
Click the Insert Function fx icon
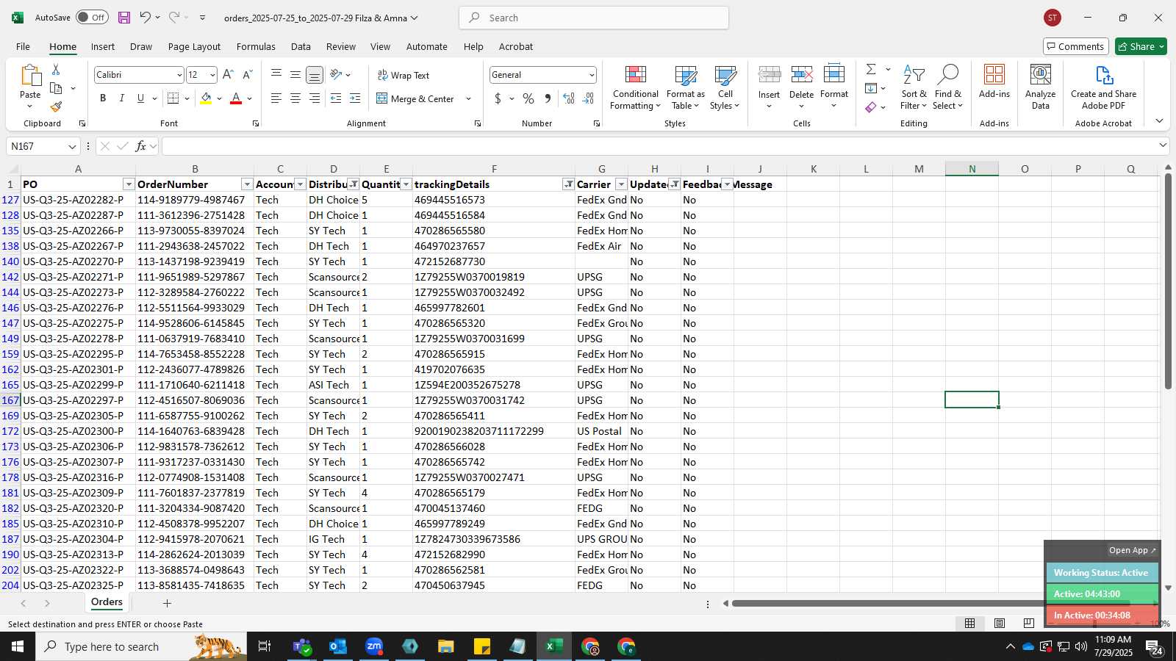point(141,146)
